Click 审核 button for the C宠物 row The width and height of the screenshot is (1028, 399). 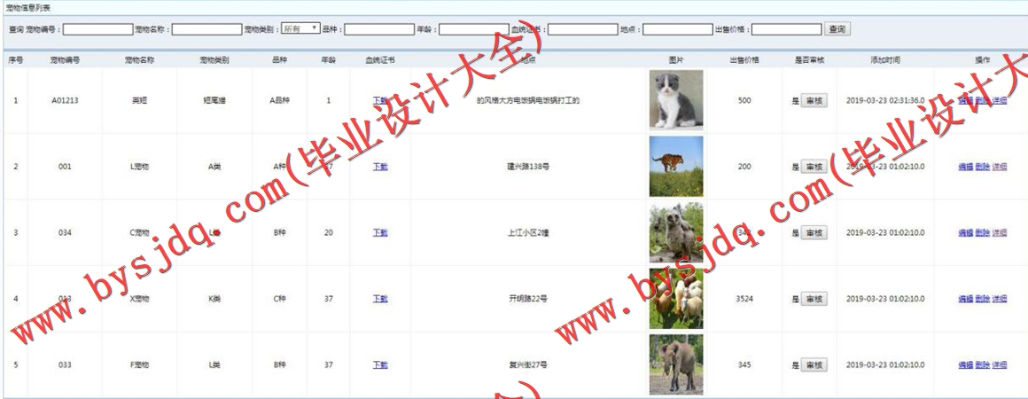(814, 233)
